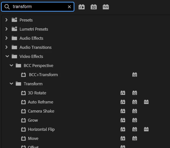Expand the Presets folder
Image resolution: width=170 pixels, height=148 pixels.
pyautogui.click(x=7, y=20)
